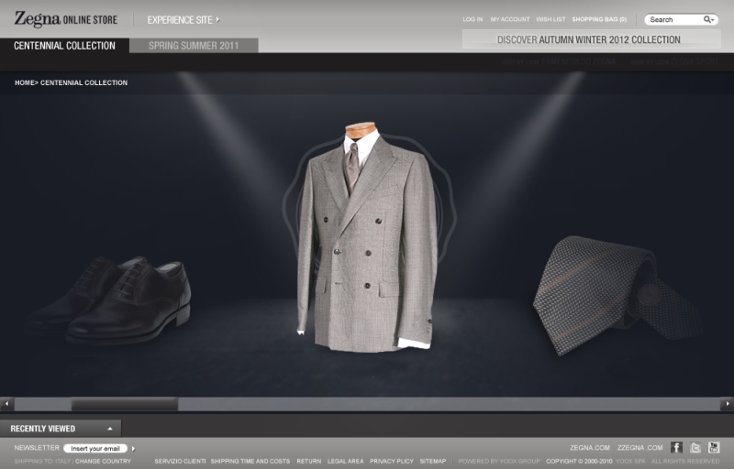Click Change Country link in footer

pos(103,461)
